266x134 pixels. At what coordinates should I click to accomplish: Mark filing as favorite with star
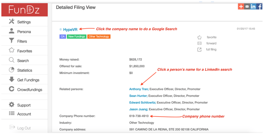(x=199, y=37)
